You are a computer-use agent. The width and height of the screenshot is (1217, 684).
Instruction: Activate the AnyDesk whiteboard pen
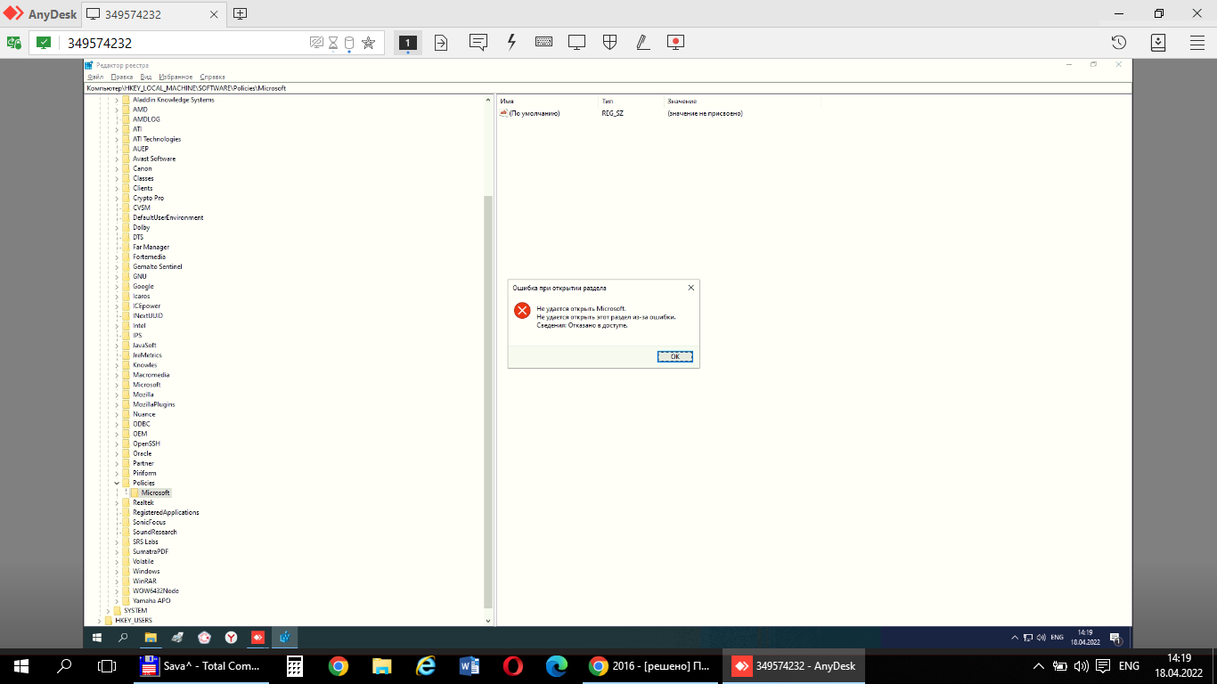click(641, 42)
